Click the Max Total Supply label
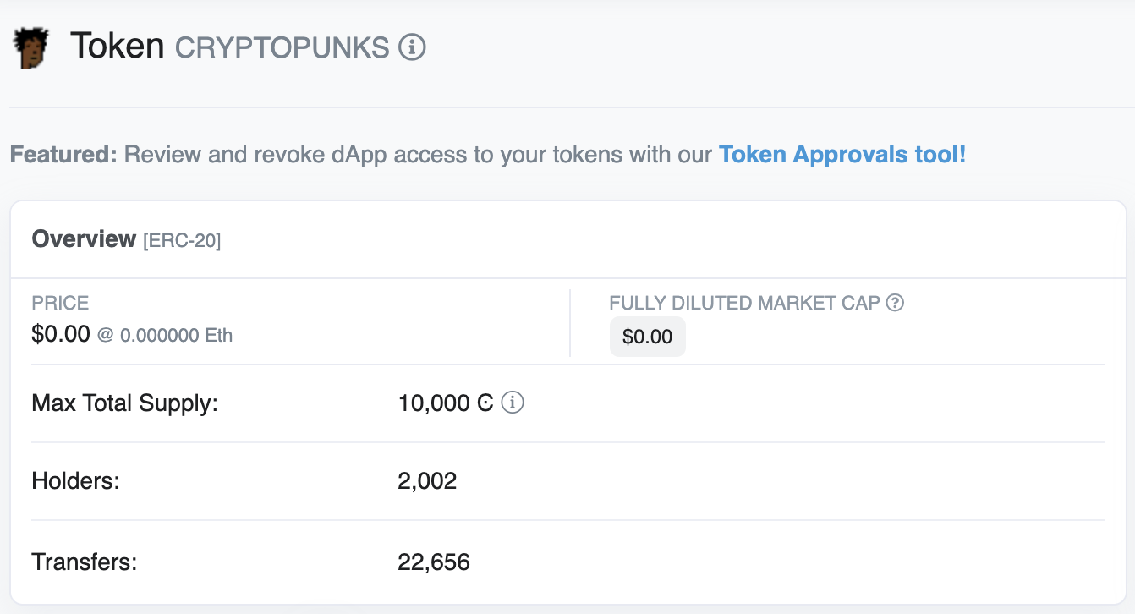This screenshot has height=614, width=1135. (124, 403)
